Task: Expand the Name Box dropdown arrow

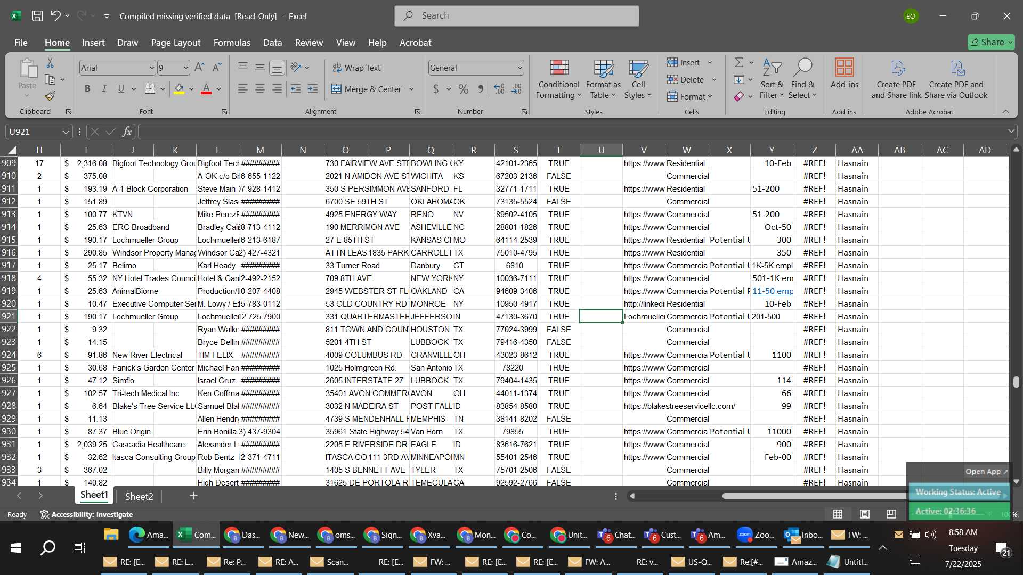Action: point(66,132)
